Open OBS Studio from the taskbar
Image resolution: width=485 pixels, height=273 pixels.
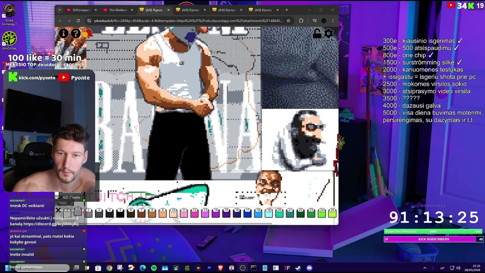pyautogui.click(x=242, y=268)
